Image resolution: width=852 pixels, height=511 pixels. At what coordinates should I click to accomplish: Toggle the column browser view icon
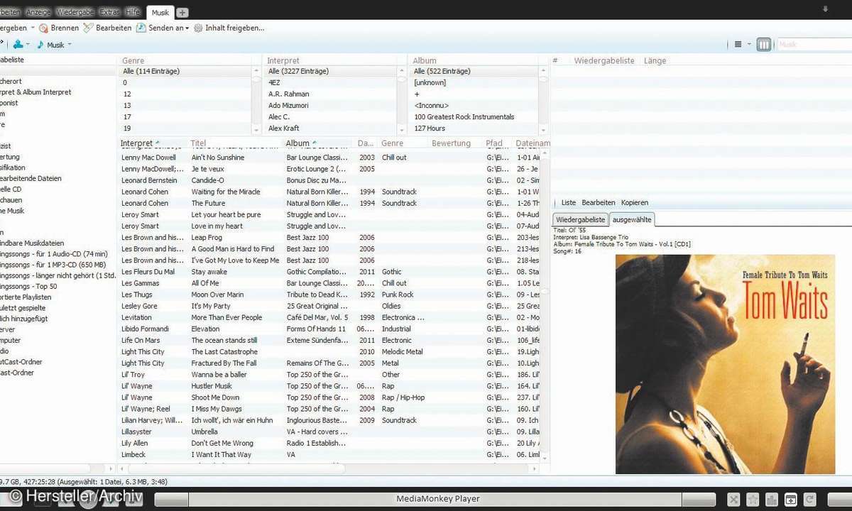coord(764,44)
